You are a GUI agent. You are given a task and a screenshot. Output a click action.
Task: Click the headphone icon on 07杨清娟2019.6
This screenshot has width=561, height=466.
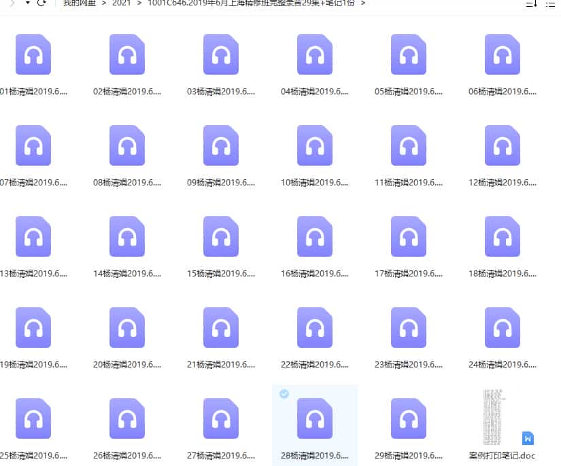pos(33,145)
